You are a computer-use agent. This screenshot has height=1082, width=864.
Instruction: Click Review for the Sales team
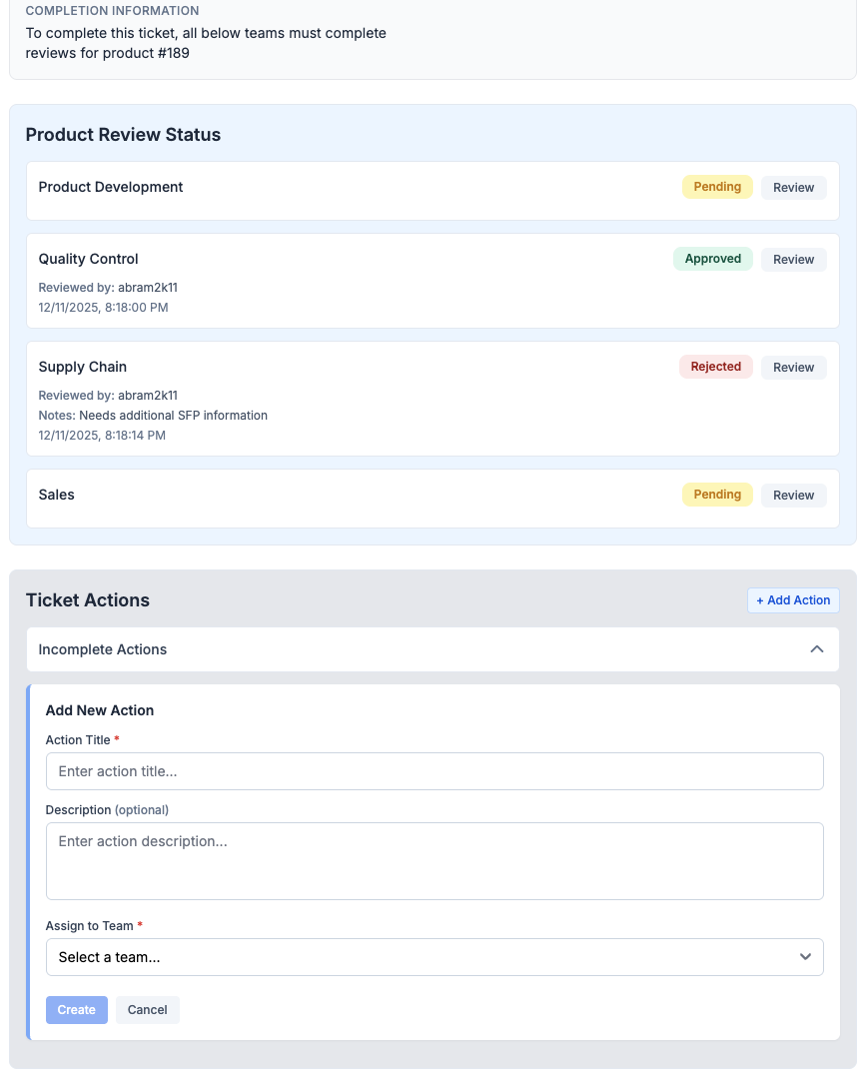pos(793,495)
